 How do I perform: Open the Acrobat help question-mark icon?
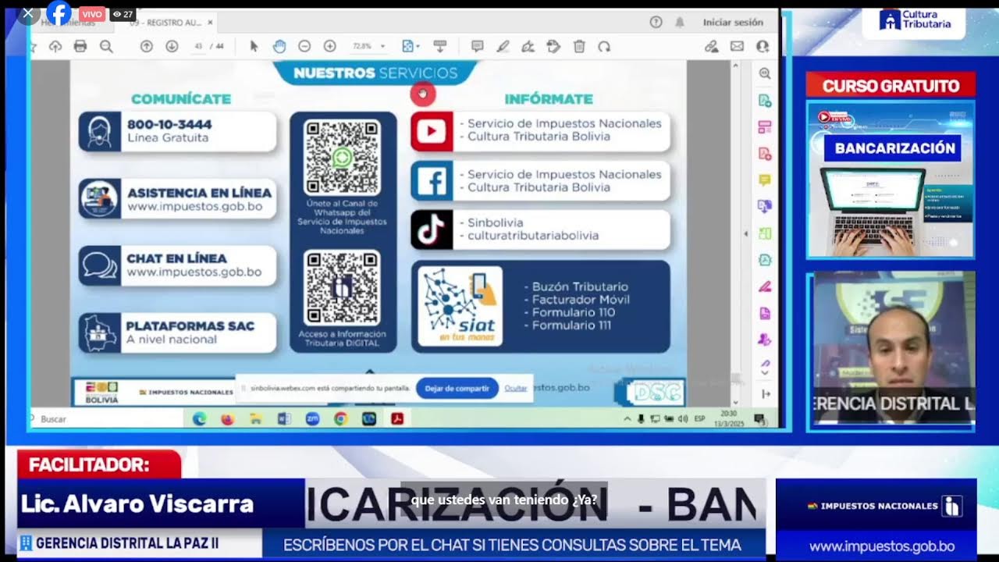click(x=656, y=23)
